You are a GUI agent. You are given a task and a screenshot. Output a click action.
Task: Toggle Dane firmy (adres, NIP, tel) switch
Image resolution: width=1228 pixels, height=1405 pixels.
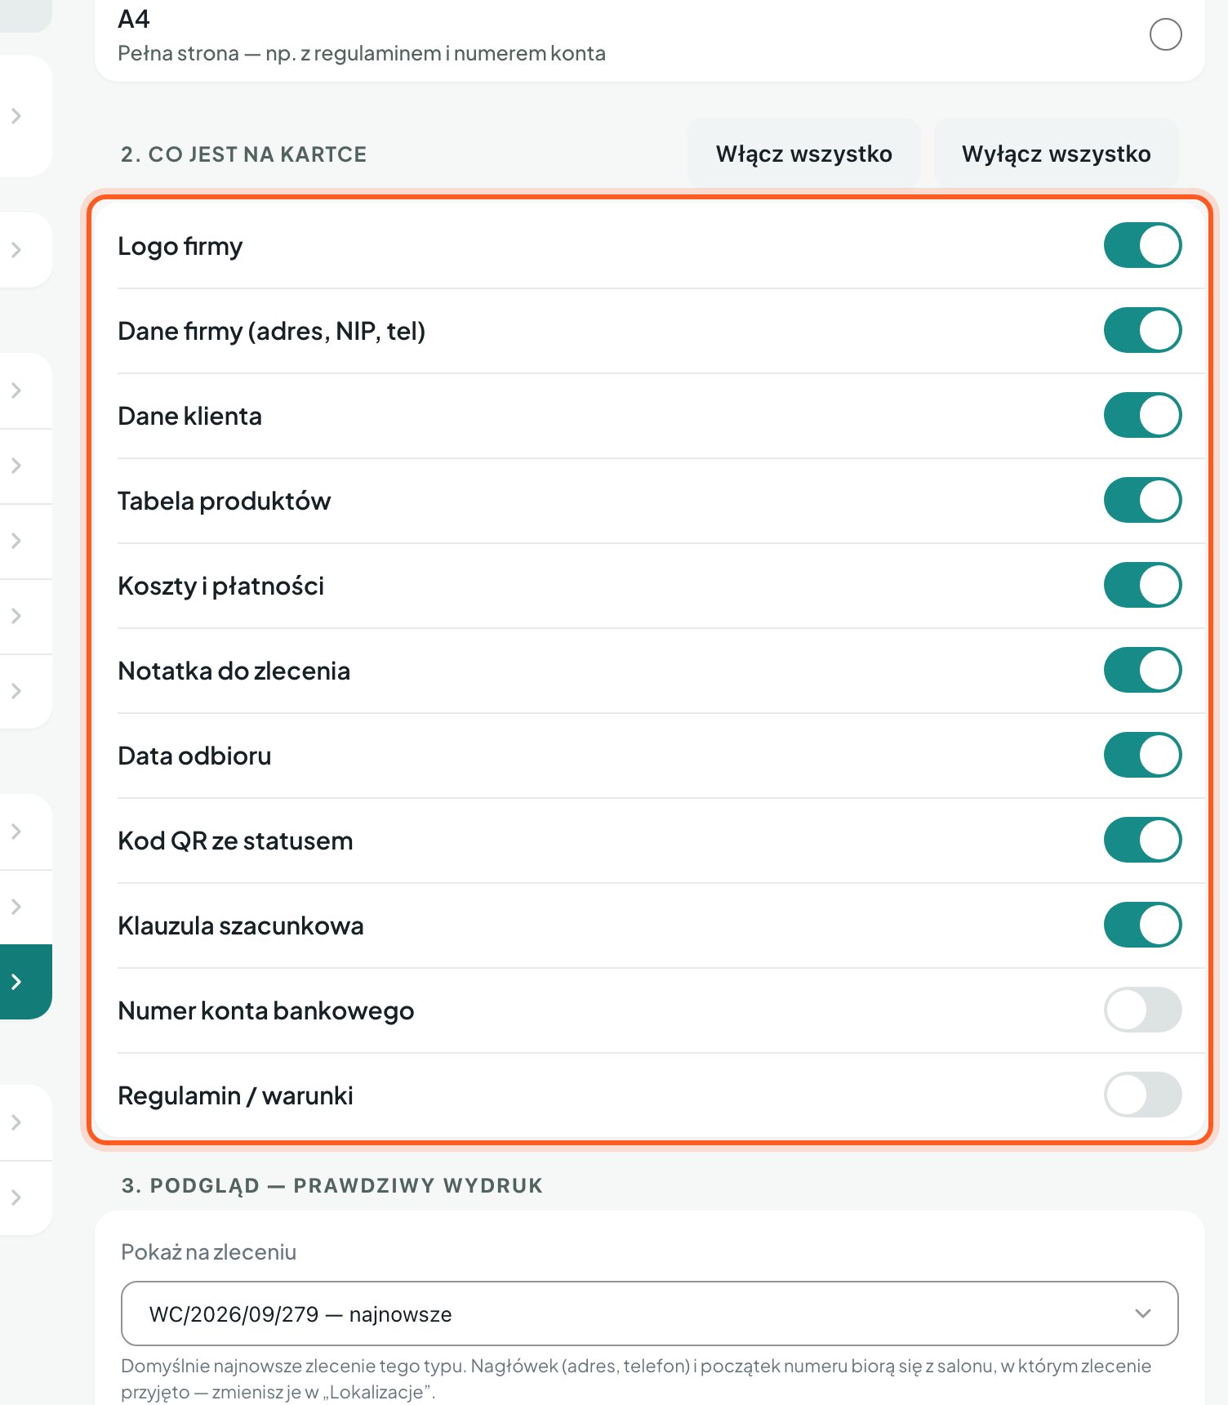click(x=1142, y=330)
